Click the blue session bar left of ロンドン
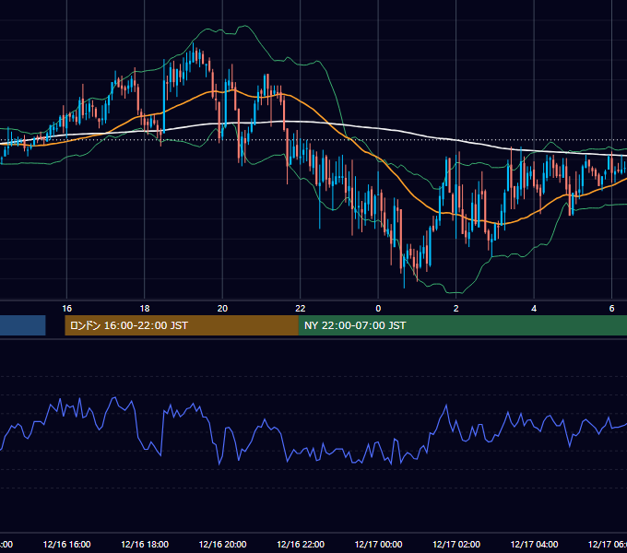 point(23,325)
